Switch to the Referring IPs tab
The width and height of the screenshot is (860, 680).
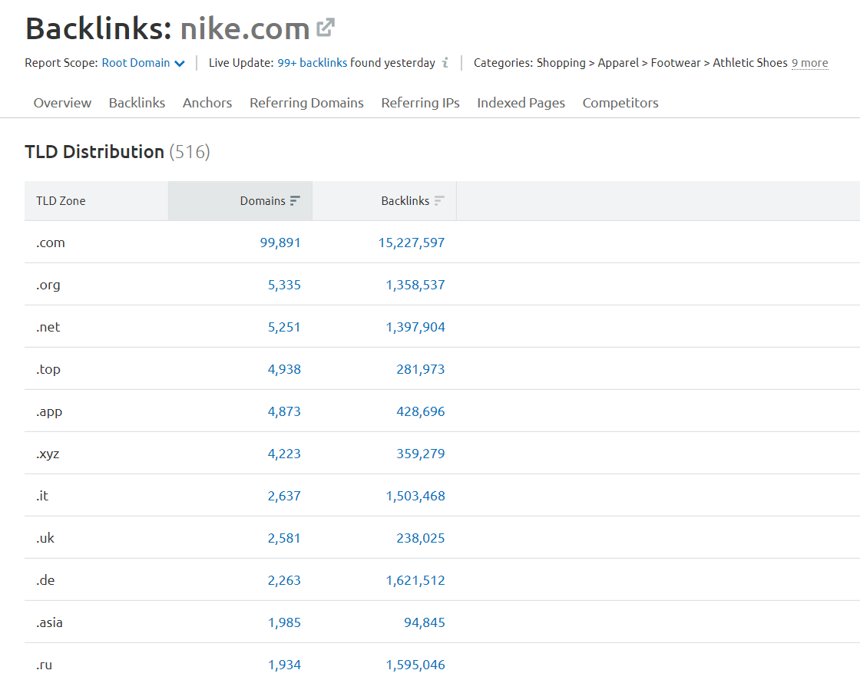pyautogui.click(x=420, y=102)
